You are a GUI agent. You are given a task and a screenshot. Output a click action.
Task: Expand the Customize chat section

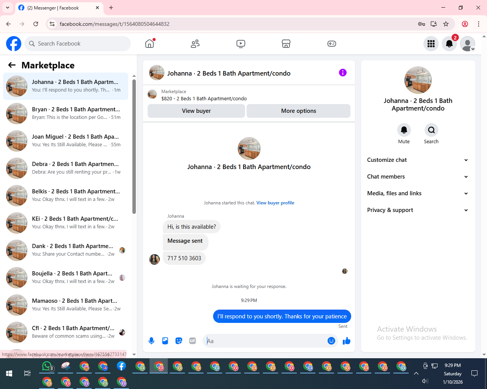(x=418, y=160)
